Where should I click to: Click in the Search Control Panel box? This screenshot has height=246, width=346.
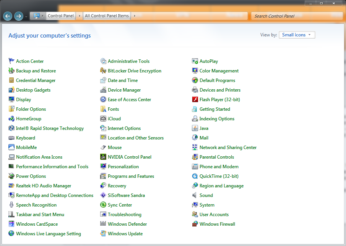click(x=297, y=16)
